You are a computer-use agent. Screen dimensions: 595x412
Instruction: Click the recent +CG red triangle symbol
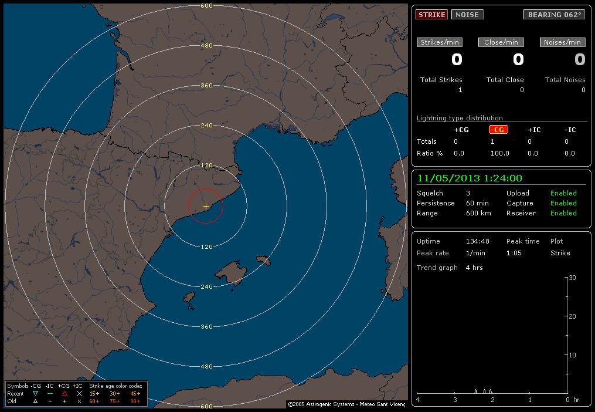coord(64,393)
